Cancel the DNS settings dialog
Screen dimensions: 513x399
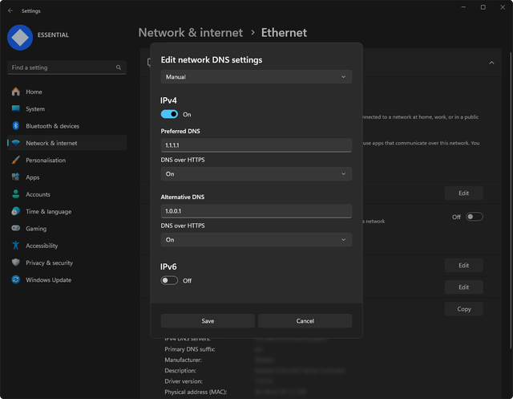pyautogui.click(x=305, y=320)
